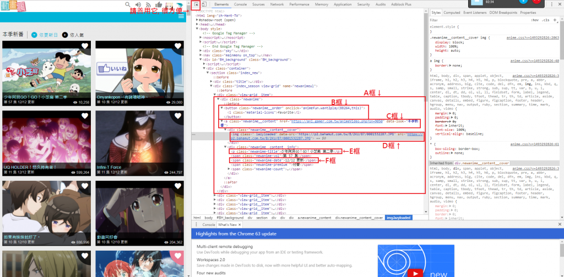Expand the nav mainmenu on_top node
This screenshot has width=564, height=277.
tap(200, 56)
